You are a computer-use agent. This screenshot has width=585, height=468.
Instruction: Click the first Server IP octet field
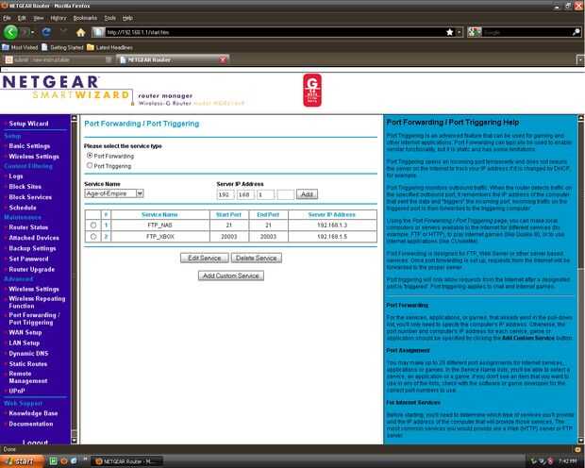(226, 194)
